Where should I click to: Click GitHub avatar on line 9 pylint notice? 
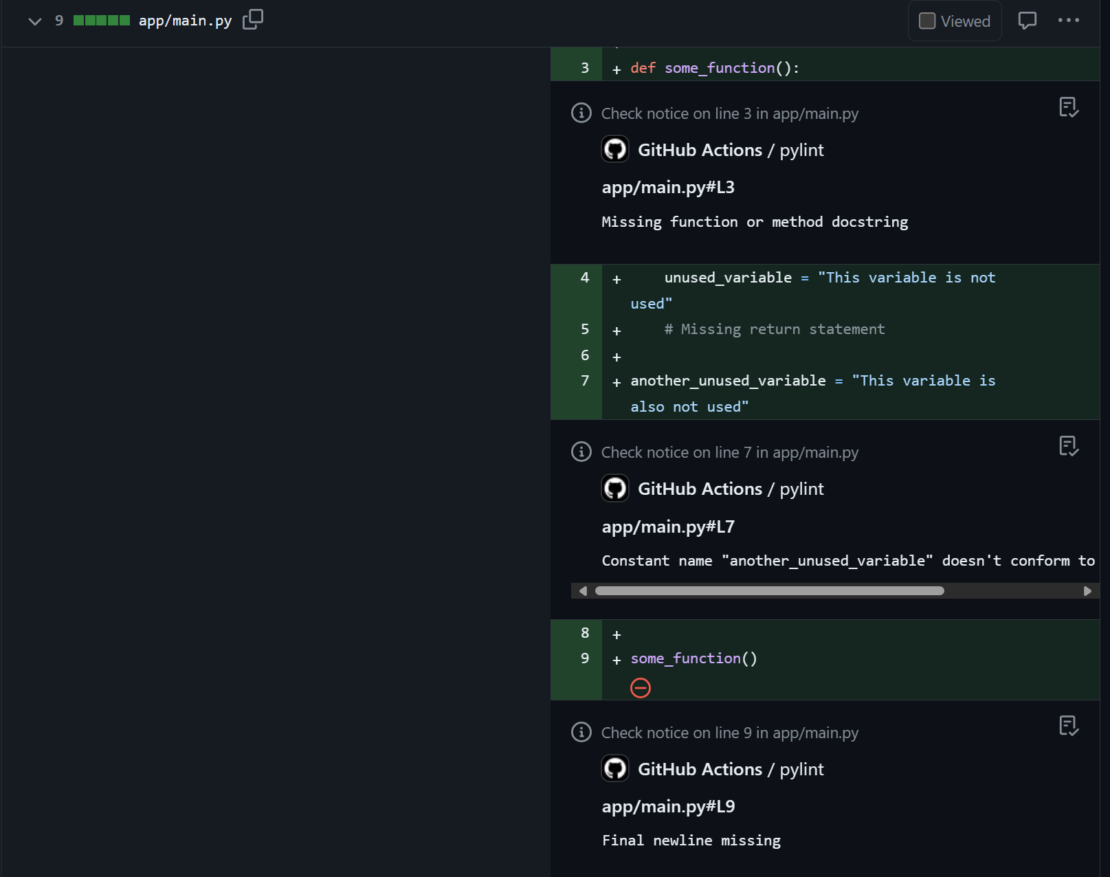(615, 768)
